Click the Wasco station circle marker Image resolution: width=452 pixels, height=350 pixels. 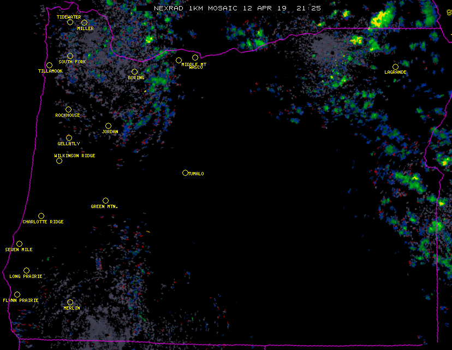click(195, 57)
